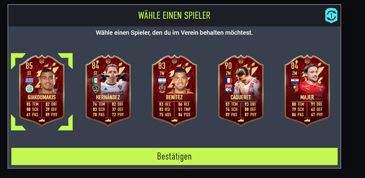Select the Caqueret 90 ZM card
The height and width of the screenshot is (178, 365).
(241, 91)
